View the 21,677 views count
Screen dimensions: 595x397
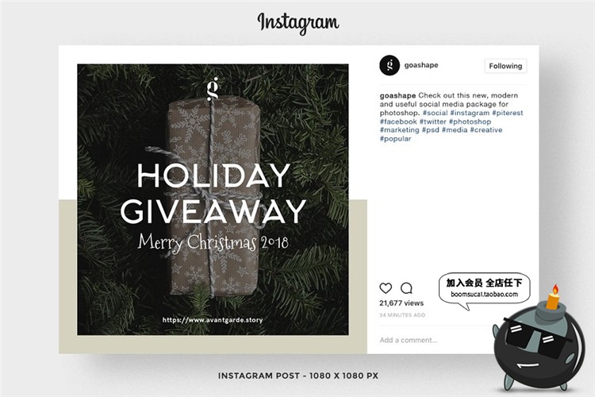(x=401, y=303)
